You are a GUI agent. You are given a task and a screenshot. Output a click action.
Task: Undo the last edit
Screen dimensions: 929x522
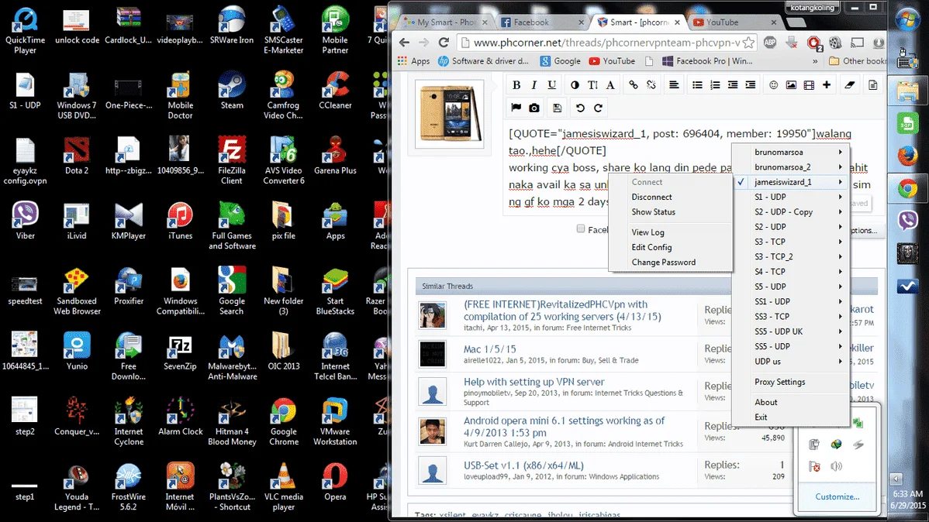click(580, 108)
